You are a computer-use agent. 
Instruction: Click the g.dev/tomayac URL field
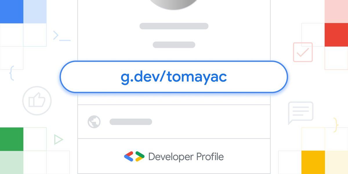[x=174, y=77]
